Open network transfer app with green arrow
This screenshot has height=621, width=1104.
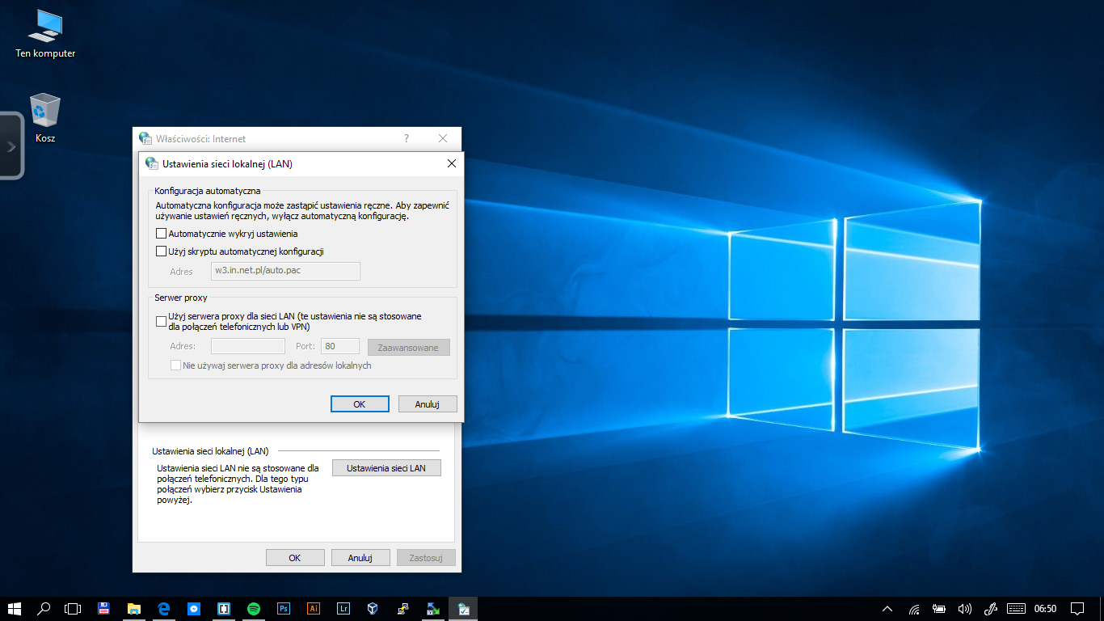pyautogui.click(x=433, y=609)
